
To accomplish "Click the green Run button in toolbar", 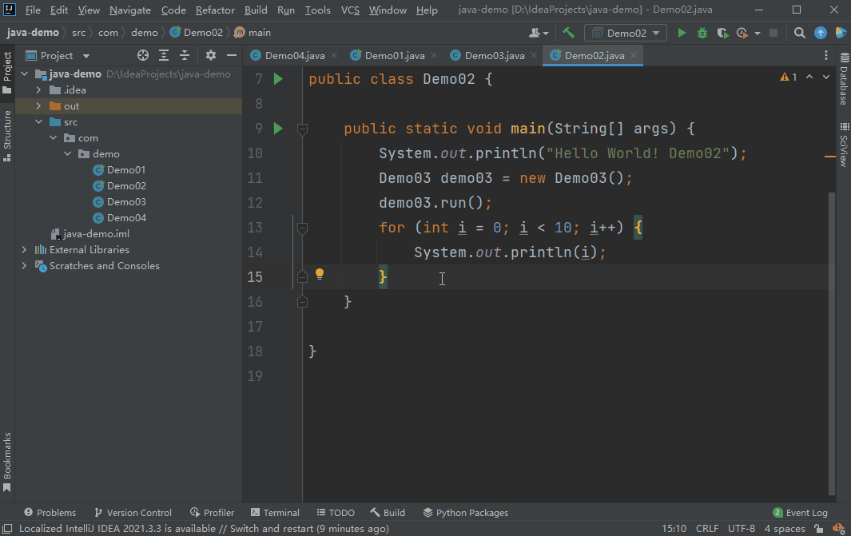I will (x=682, y=33).
